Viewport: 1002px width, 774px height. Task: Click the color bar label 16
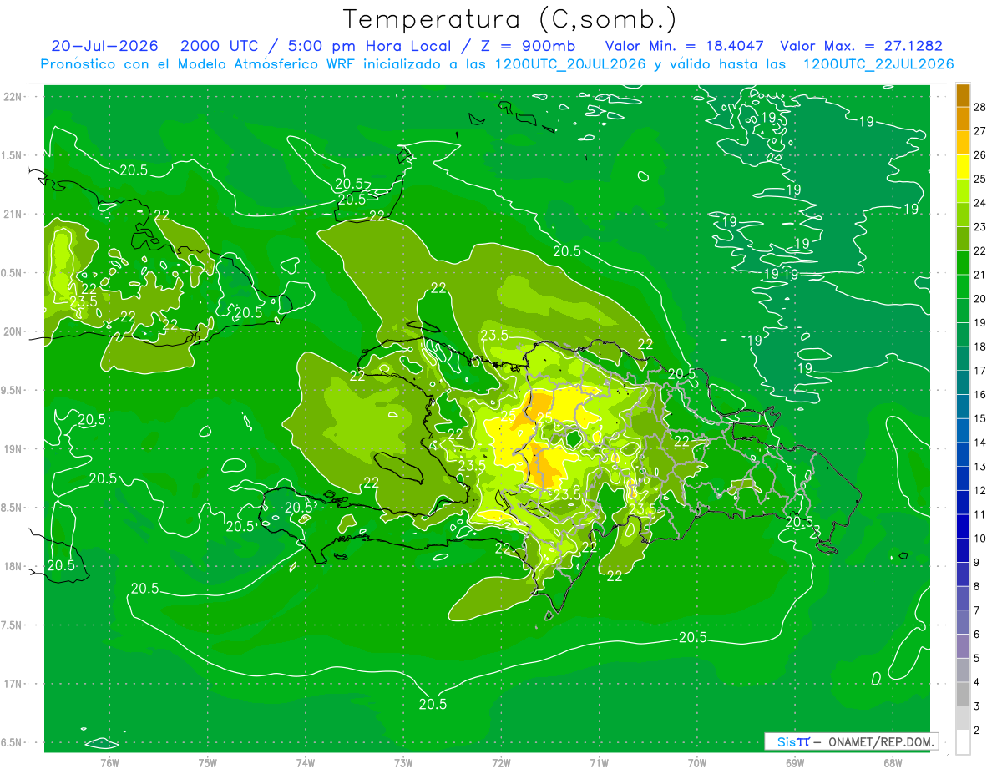pyautogui.click(x=979, y=394)
